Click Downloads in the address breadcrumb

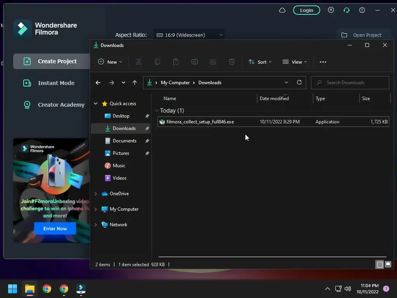point(210,83)
